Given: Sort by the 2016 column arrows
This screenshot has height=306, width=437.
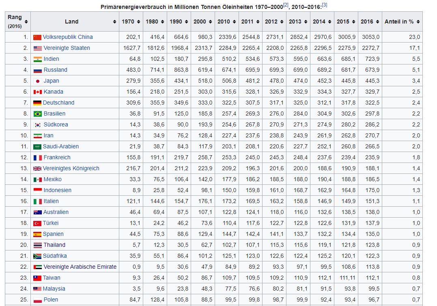Looking at the screenshot, I should point(378,22).
